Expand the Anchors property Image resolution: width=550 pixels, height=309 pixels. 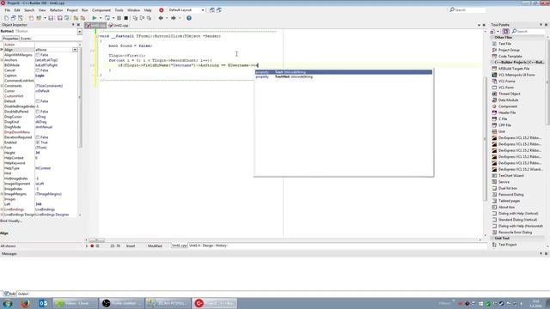coord(2,60)
